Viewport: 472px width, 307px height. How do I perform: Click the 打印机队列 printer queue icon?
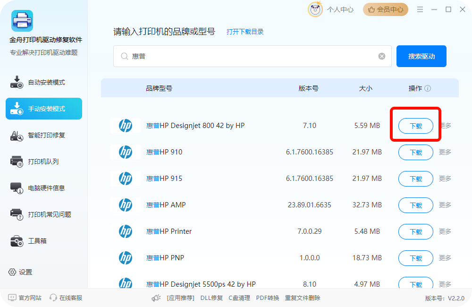(x=17, y=162)
